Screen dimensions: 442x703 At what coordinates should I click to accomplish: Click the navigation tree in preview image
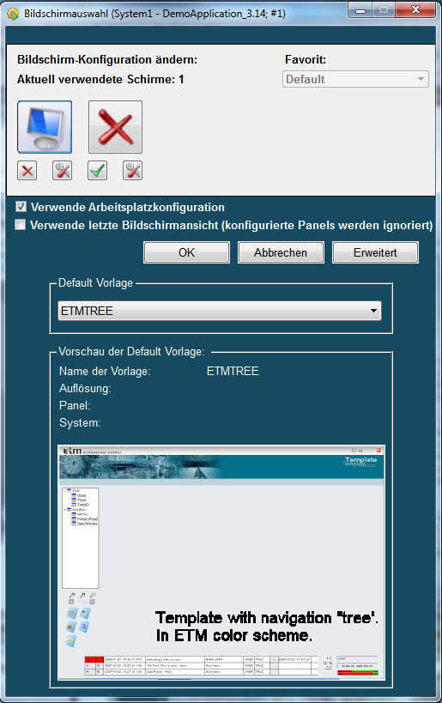[80, 537]
